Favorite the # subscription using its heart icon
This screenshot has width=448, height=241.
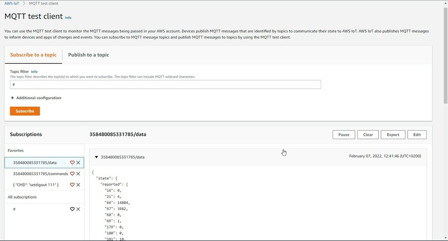72,209
